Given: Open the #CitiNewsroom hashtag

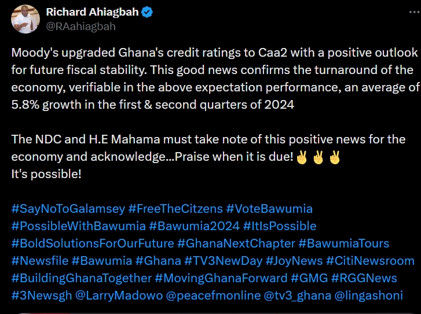Looking at the screenshot, I should [x=370, y=260].
